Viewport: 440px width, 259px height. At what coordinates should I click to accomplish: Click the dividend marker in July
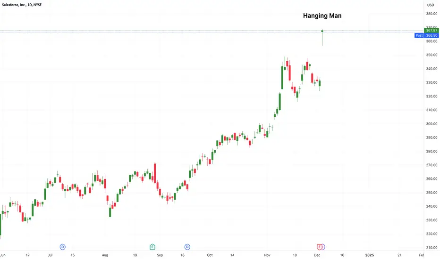(x=63, y=247)
